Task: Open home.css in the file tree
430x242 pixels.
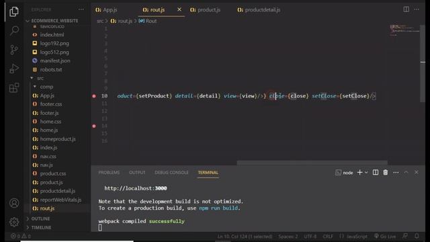Action: coord(50,122)
